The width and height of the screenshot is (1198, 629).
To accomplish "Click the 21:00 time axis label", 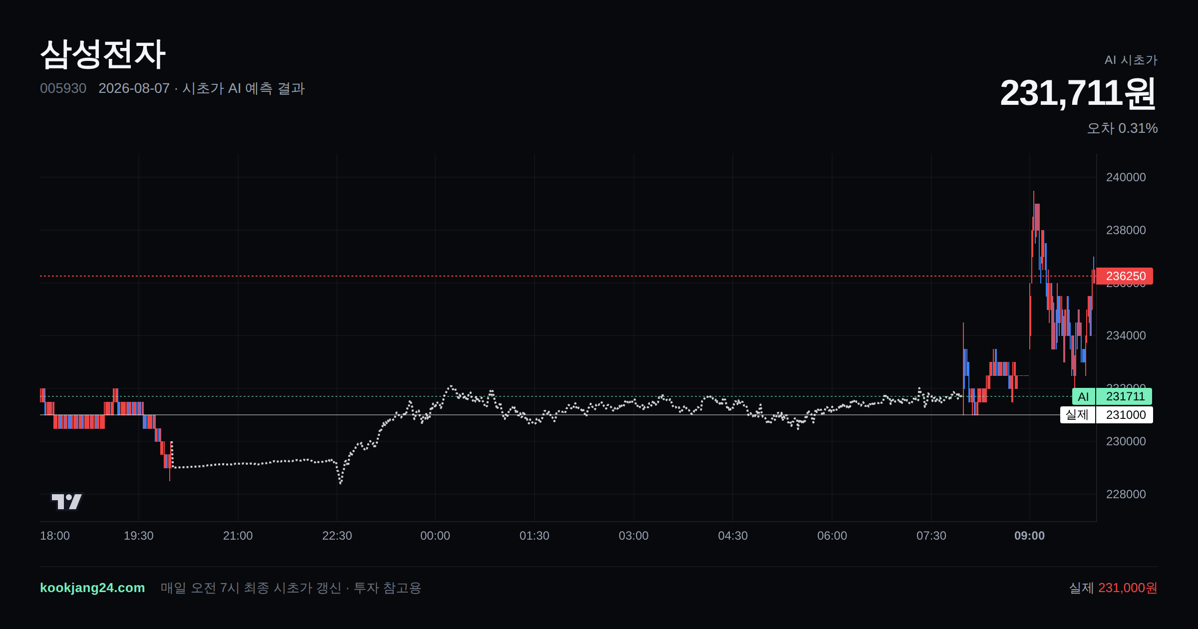I will (238, 536).
